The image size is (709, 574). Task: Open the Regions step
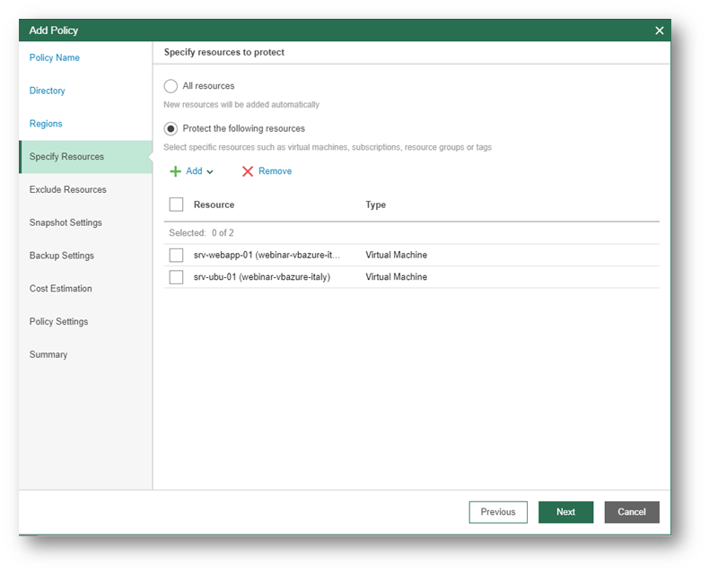tap(46, 124)
